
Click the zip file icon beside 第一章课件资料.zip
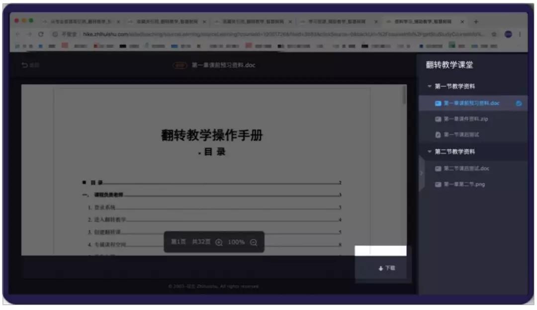[x=438, y=119]
